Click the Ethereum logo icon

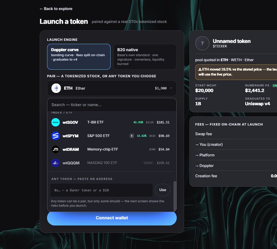pos(56,88)
